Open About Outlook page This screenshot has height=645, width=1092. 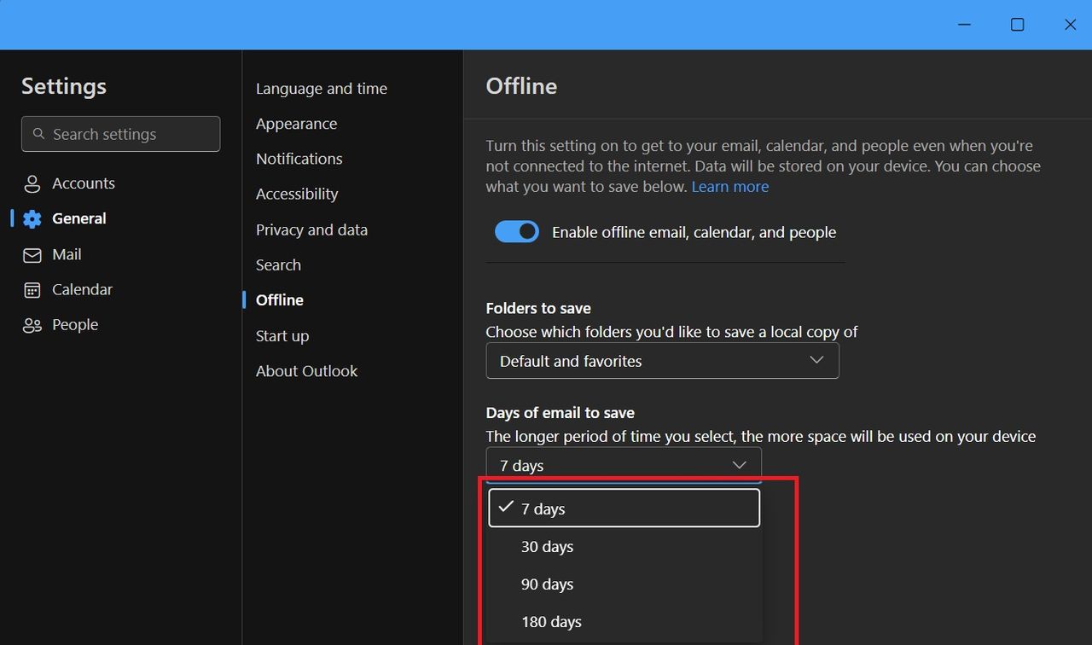pyautogui.click(x=306, y=371)
